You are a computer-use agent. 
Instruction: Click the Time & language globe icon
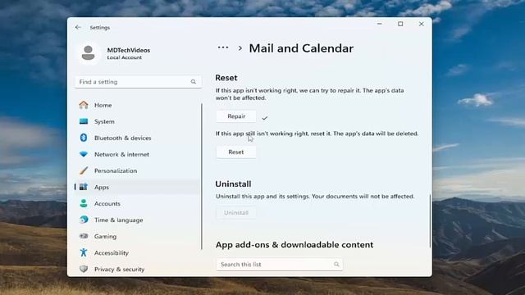(84, 220)
